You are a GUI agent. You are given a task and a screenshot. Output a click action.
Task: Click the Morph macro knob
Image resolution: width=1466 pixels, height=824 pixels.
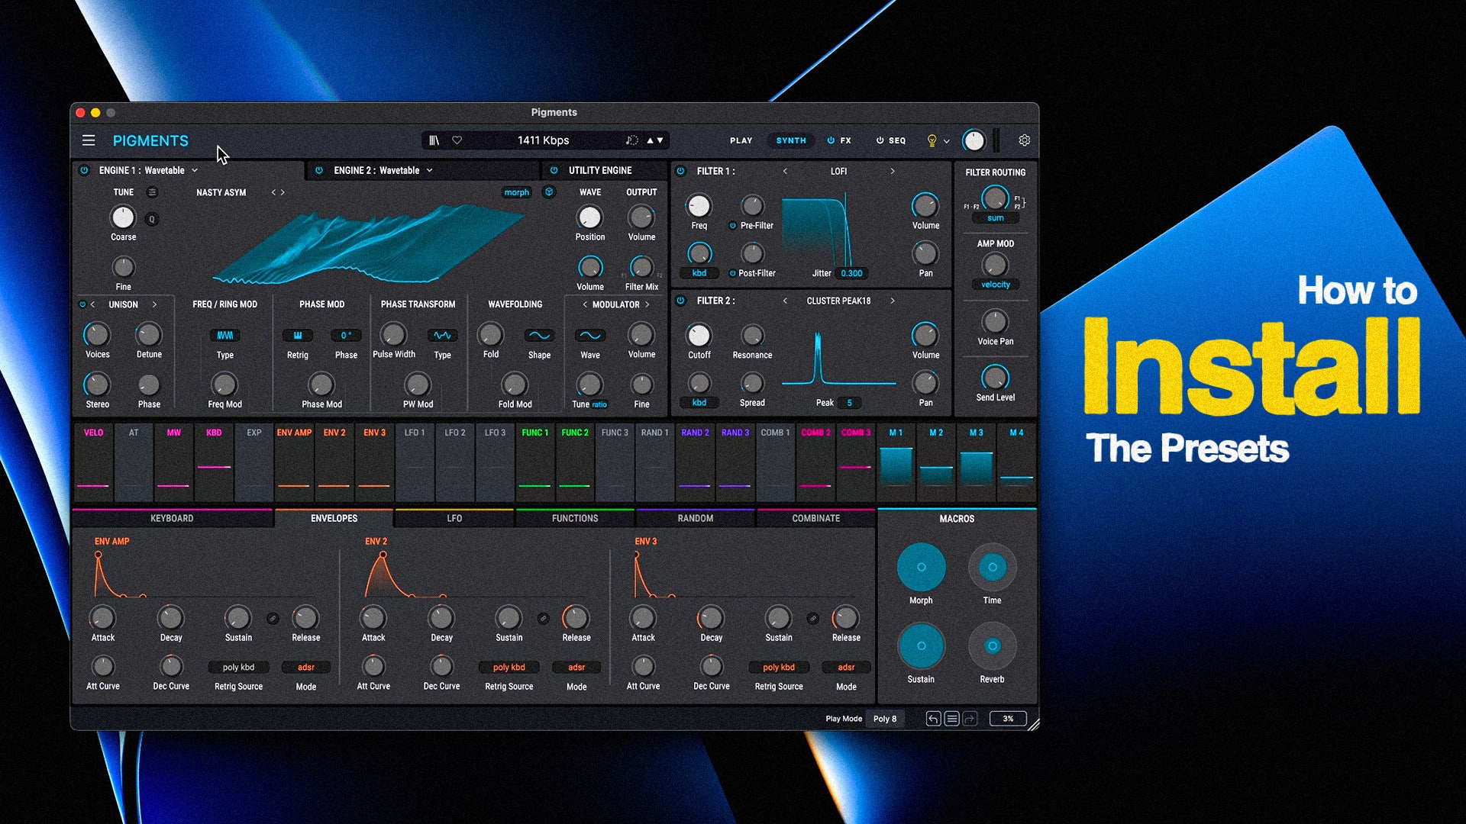click(x=921, y=567)
